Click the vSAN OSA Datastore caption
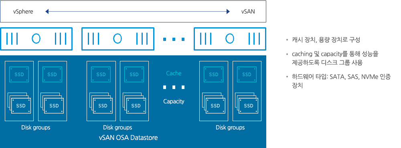The height and width of the screenshot is (148, 401). (x=128, y=138)
